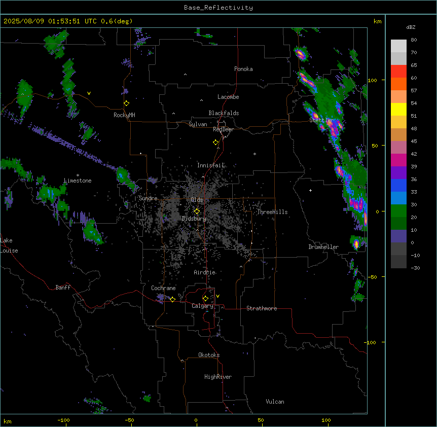
Task: Click the HighRiver label
Action: (x=218, y=377)
